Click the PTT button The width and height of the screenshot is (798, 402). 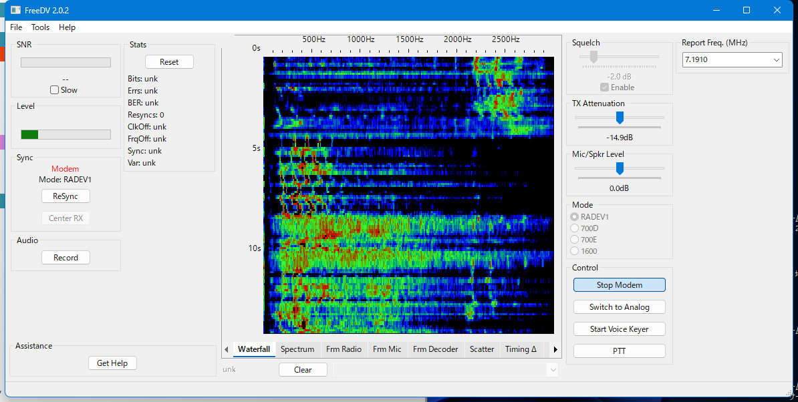[619, 351]
